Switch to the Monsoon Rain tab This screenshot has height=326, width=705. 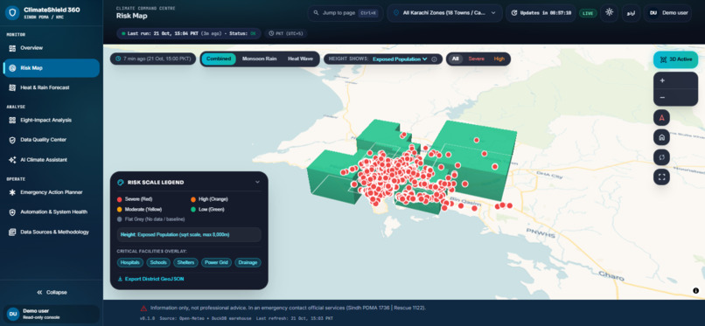click(x=259, y=59)
